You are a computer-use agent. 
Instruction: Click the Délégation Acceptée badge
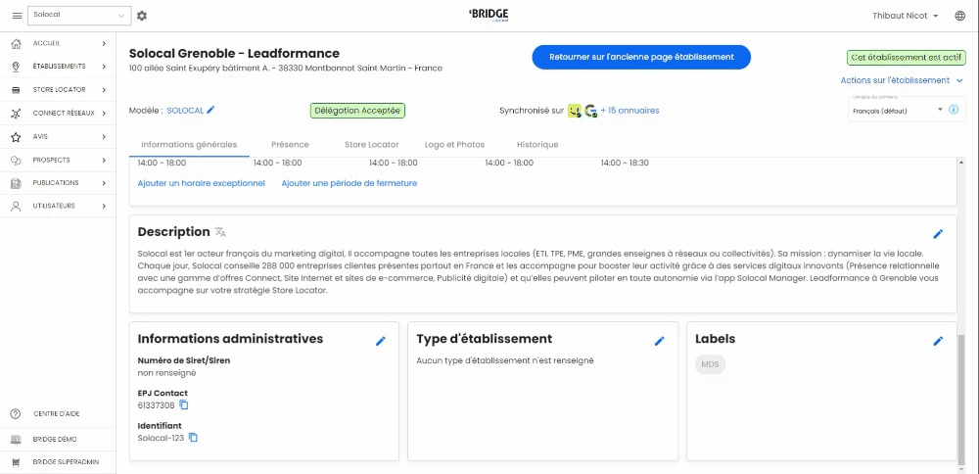[357, 111]
